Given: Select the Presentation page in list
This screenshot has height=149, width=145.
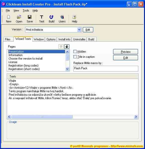Looking at the screenshot, I should (37, 52).
